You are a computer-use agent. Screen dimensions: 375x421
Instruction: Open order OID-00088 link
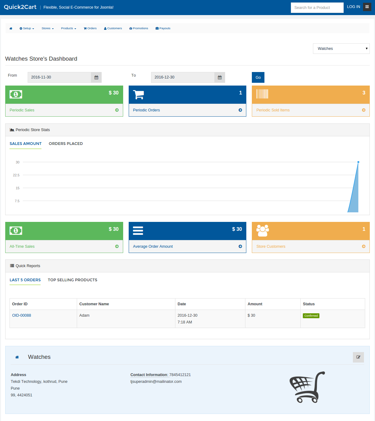[21, 315]
